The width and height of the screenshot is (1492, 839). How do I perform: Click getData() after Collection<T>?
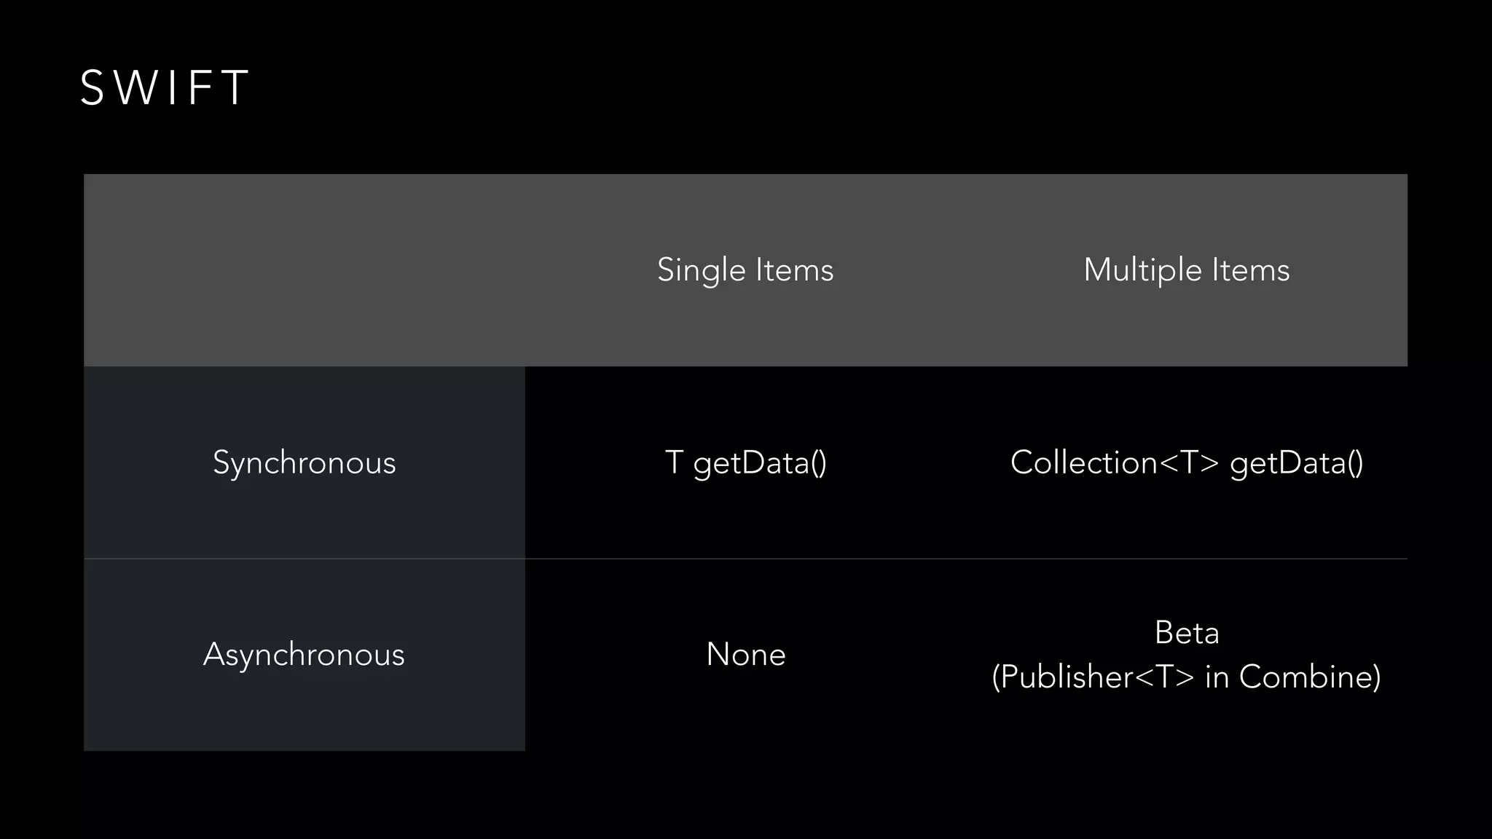coord(1297,463)
